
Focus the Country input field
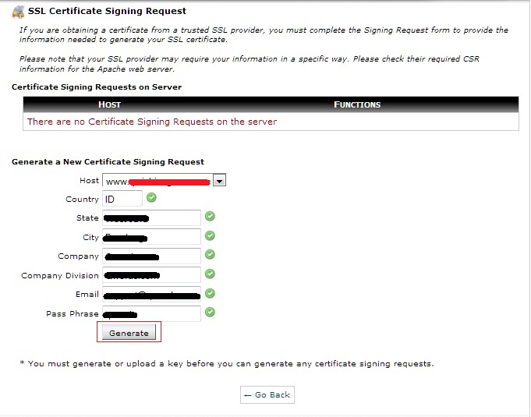(122, 200)
